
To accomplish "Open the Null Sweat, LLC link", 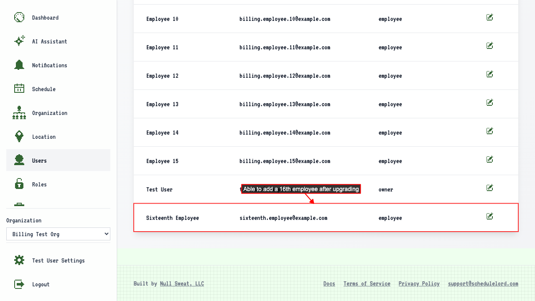I will pyautogui.click(x=182, y=283).
